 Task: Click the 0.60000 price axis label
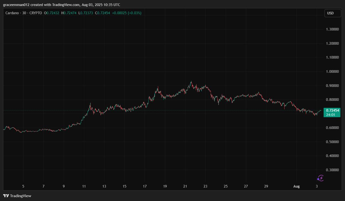(332, 128)
